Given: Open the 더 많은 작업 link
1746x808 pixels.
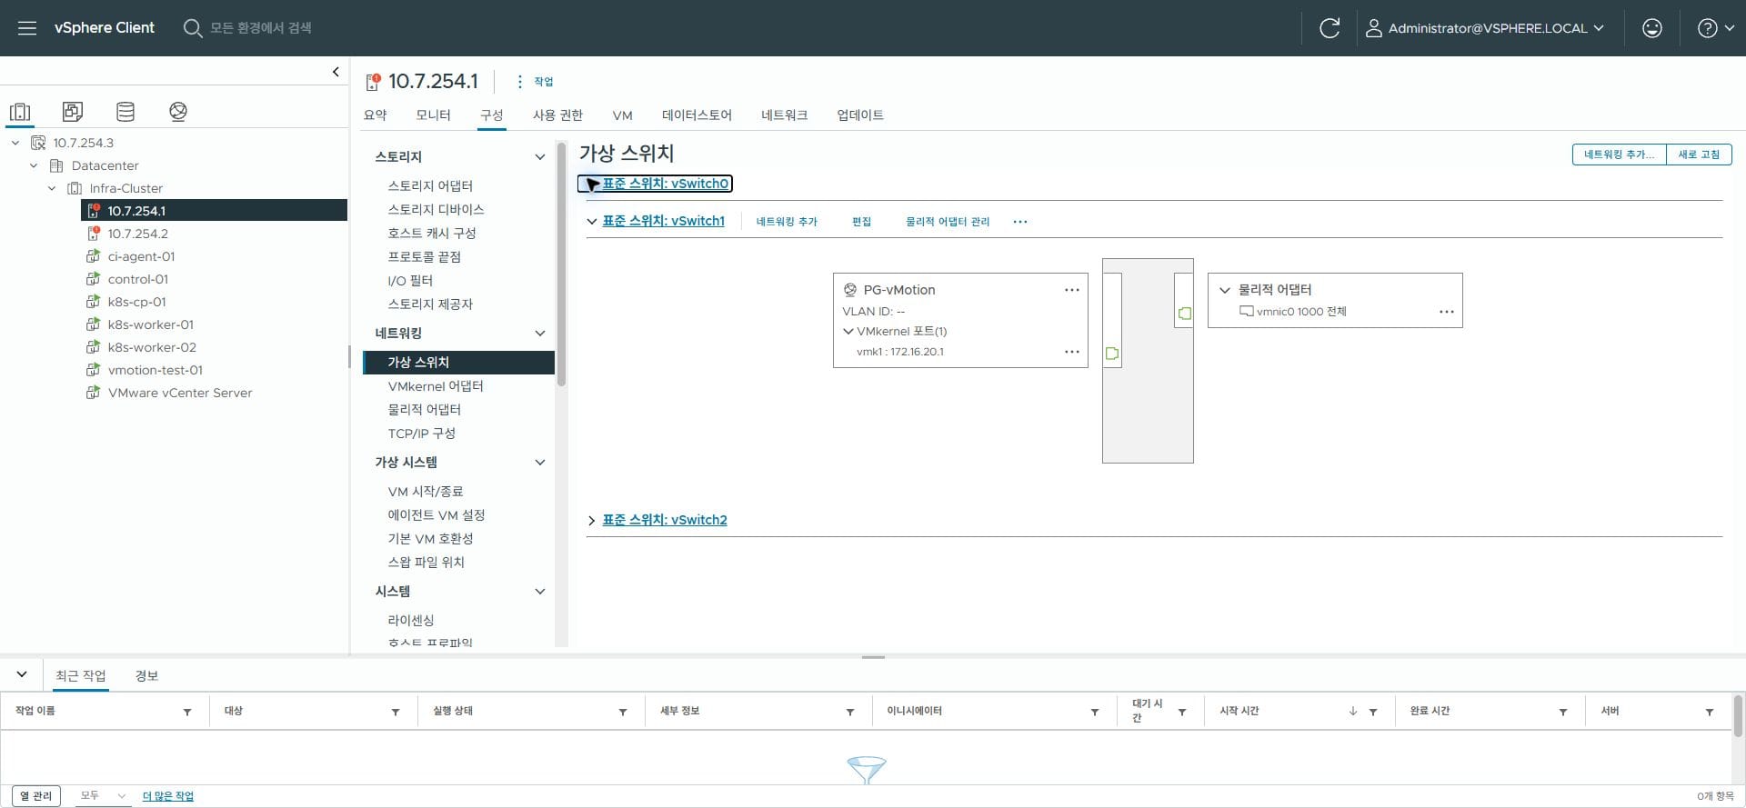Looking at the screenshot, I should click(x=168, y=796).
